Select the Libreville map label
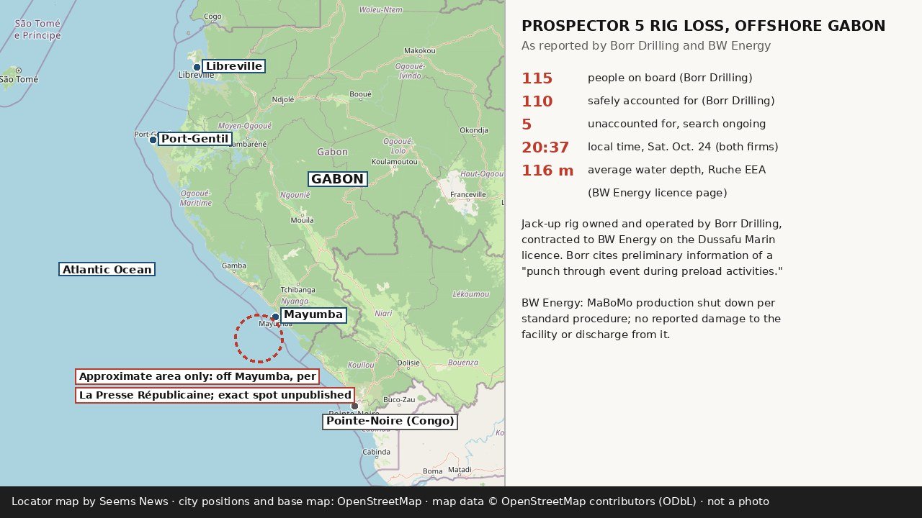This screenshot has width=922, height=518. pyautogui.click(x=233, y=66)
